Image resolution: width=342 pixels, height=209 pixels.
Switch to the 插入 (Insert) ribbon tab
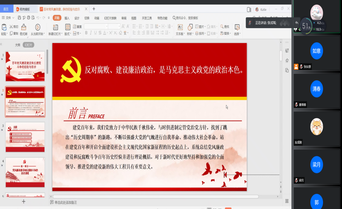coord(67,18)
